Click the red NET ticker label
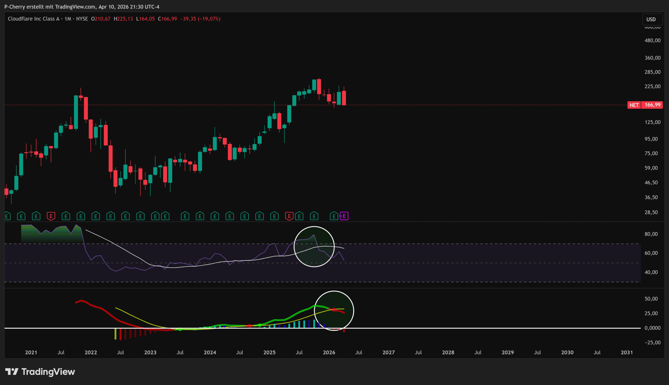 (634, 105)
